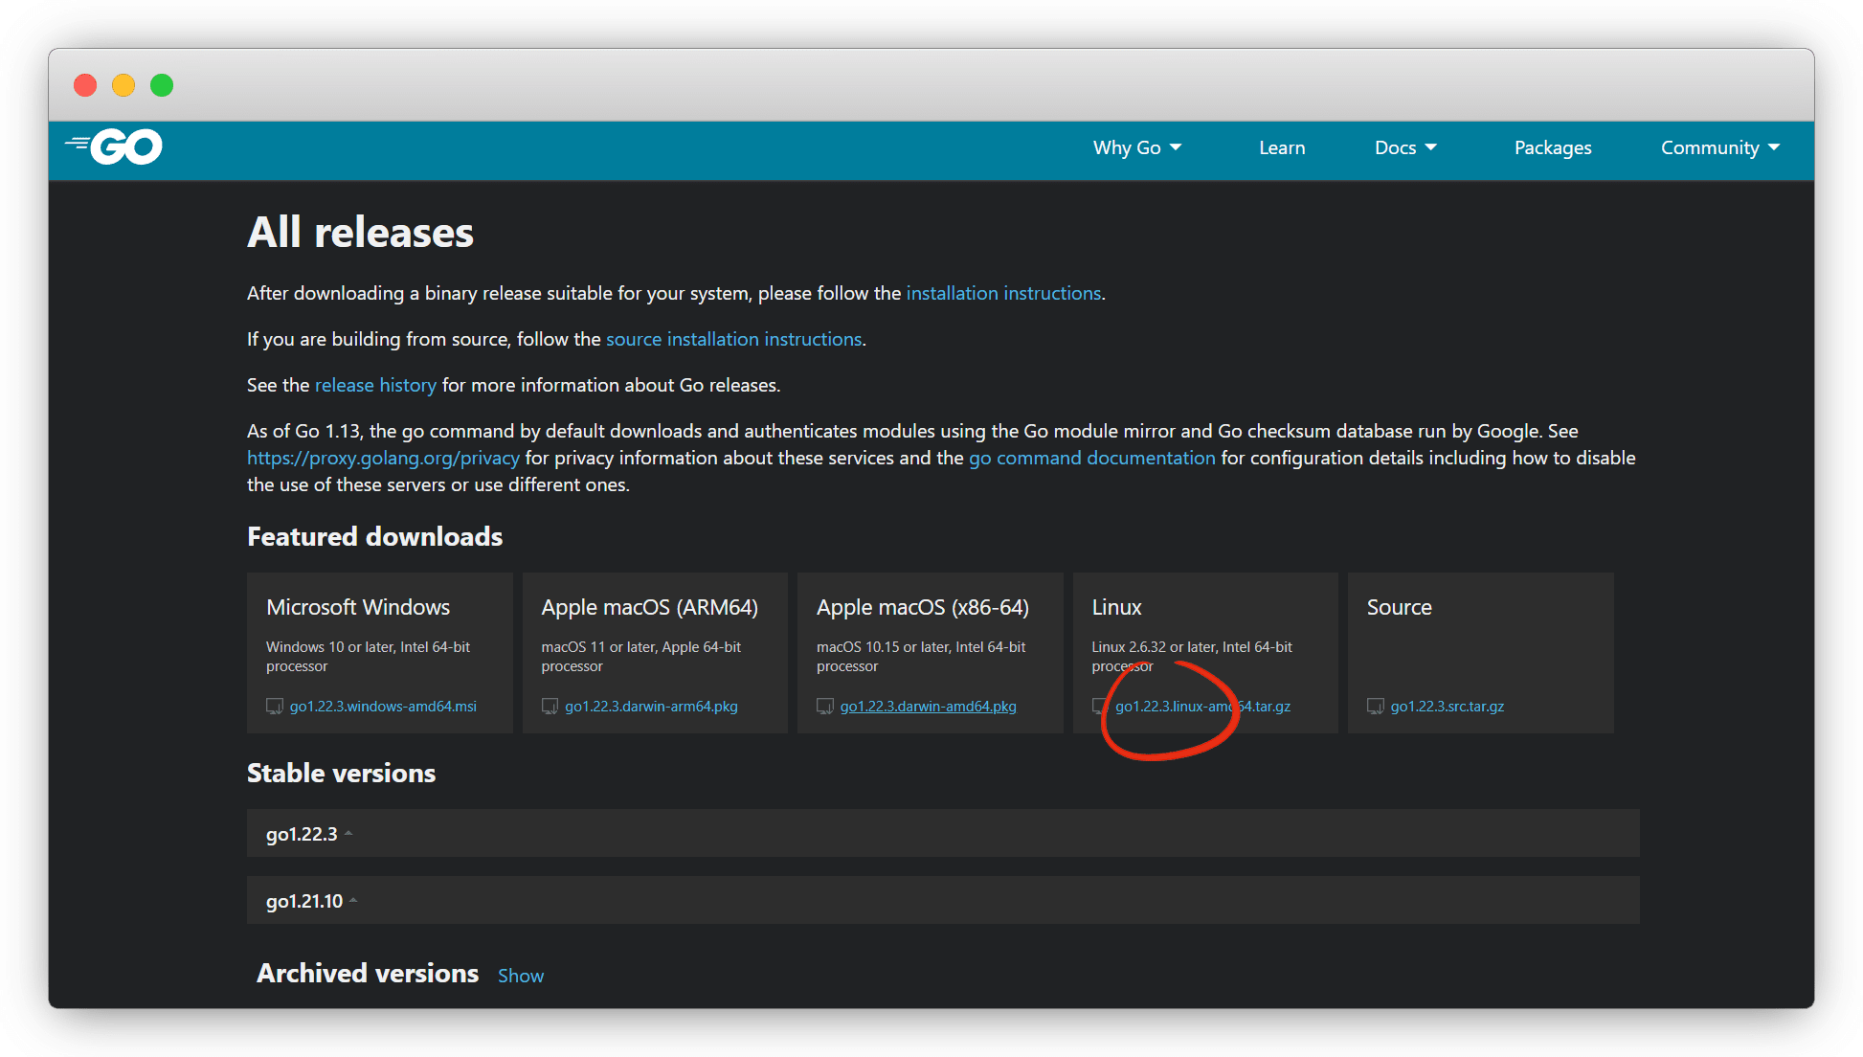Click download icon beside darwin-arm64.pkg
The image size is (1863, 1057).
click(x=550, y=707)
